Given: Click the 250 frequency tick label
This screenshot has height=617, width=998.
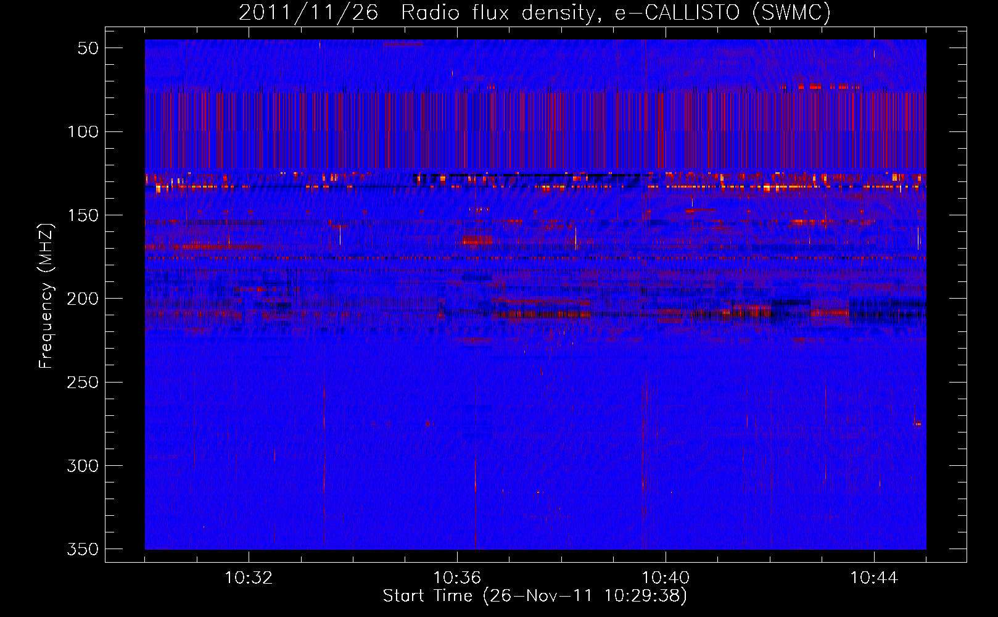Looking at the screenshot, I should point(83,382).
